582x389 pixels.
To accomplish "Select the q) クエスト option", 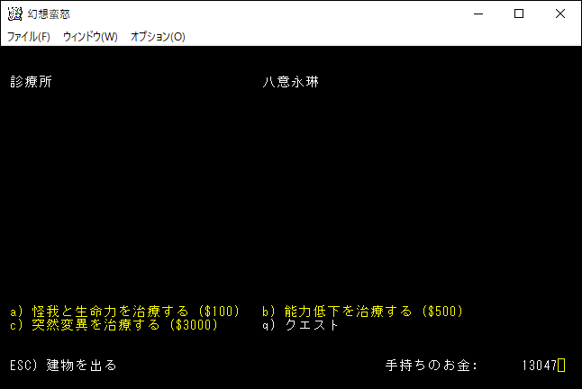I will (301, 325).
